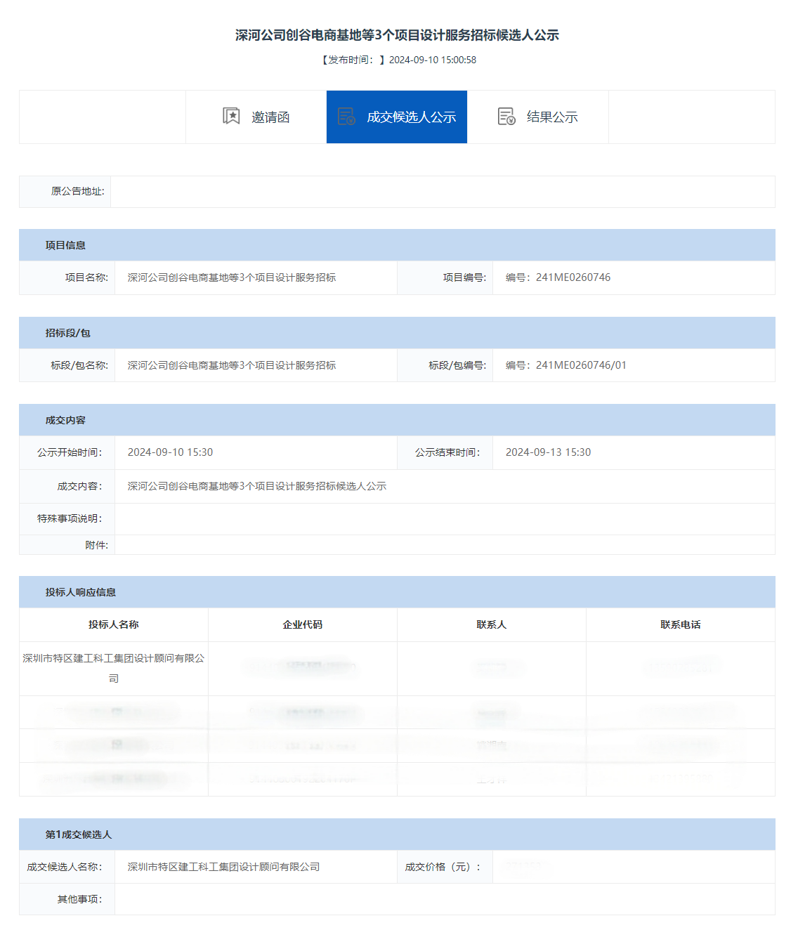Select the company name beside 成交候选人名称
This screenshot has width=798, height=930.
(x=223, y=867)
